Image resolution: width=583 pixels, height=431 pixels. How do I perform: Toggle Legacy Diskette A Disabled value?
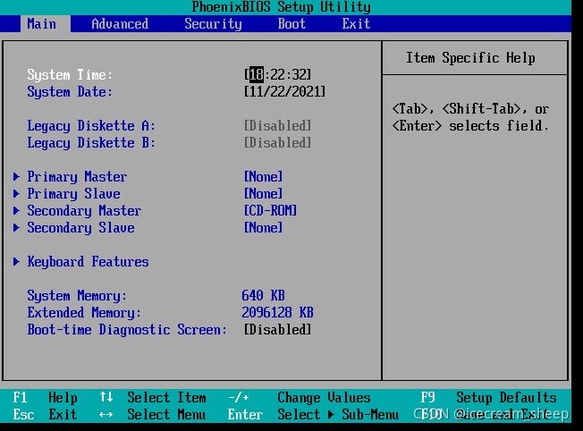(x=277, y=126)
